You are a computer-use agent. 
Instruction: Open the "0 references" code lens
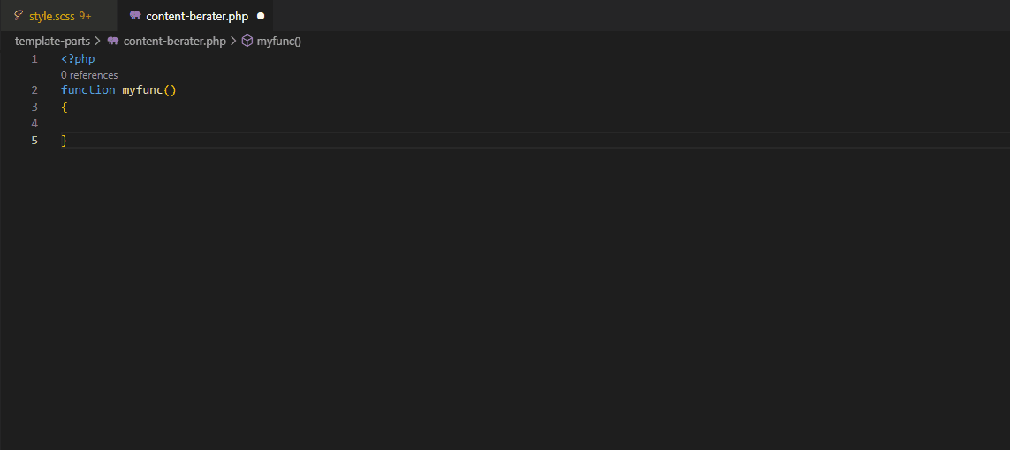[x=89, y=75]
